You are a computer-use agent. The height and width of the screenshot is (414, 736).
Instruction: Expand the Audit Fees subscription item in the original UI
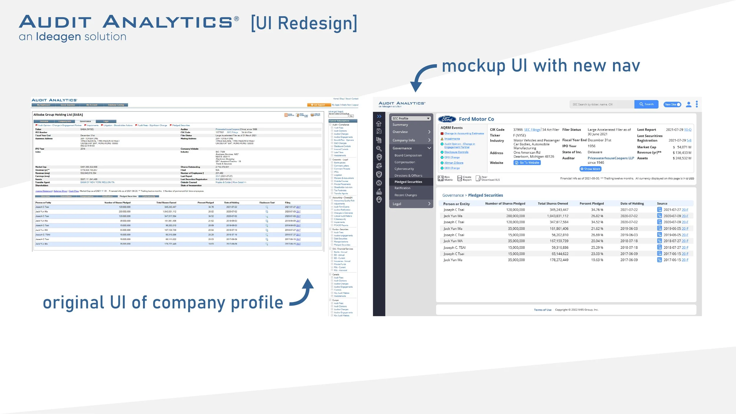point(332,128)
